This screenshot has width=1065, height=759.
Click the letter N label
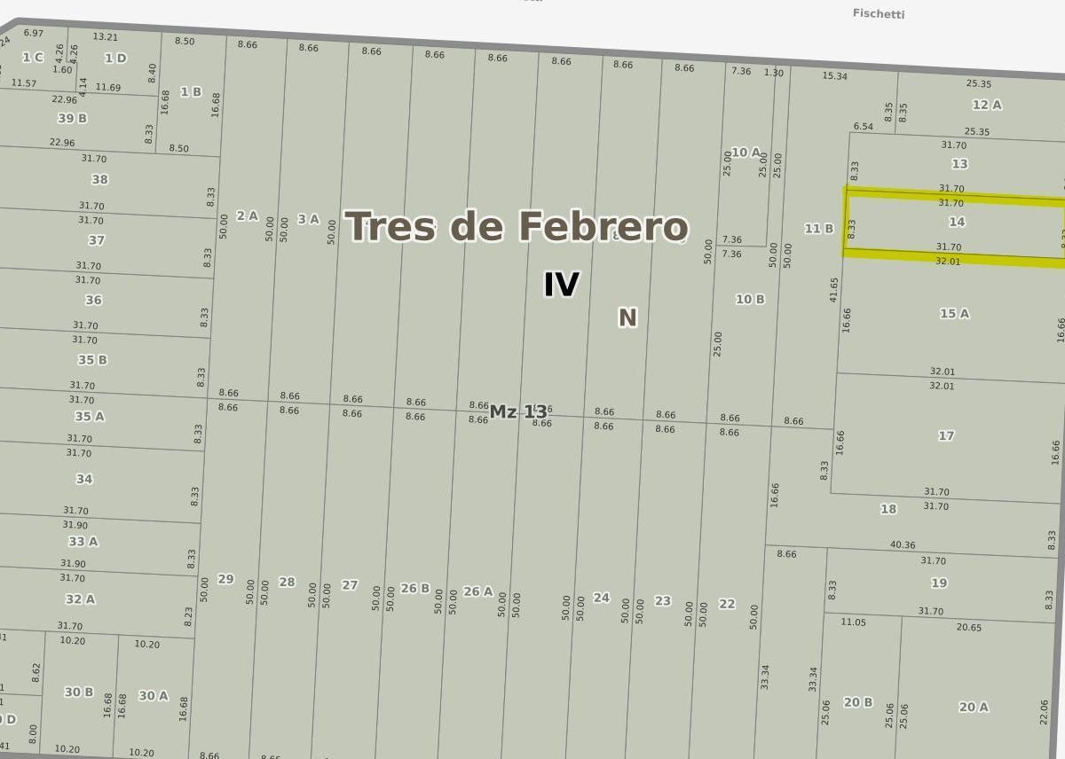627,317
